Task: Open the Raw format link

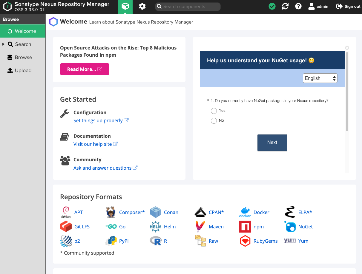Action: point(213,241)
